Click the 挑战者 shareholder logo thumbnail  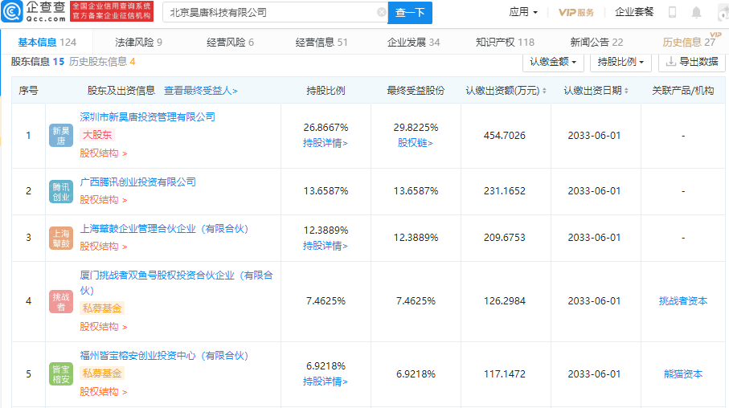(x=61, y=302)
